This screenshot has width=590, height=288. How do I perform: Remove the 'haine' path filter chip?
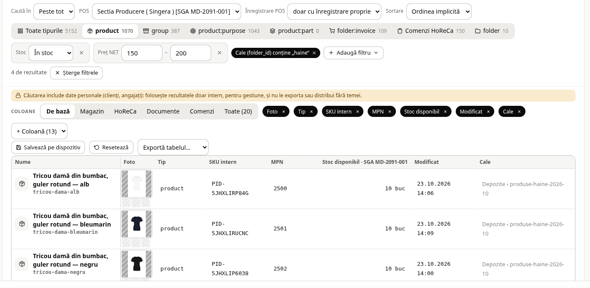click(x=314, y=53)
